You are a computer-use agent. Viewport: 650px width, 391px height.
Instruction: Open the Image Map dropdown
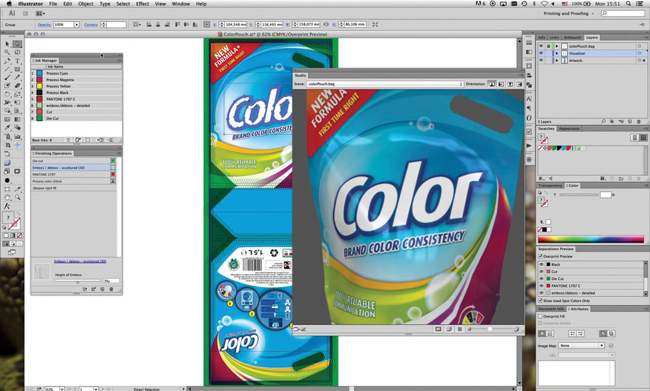(x=582, y=346)
